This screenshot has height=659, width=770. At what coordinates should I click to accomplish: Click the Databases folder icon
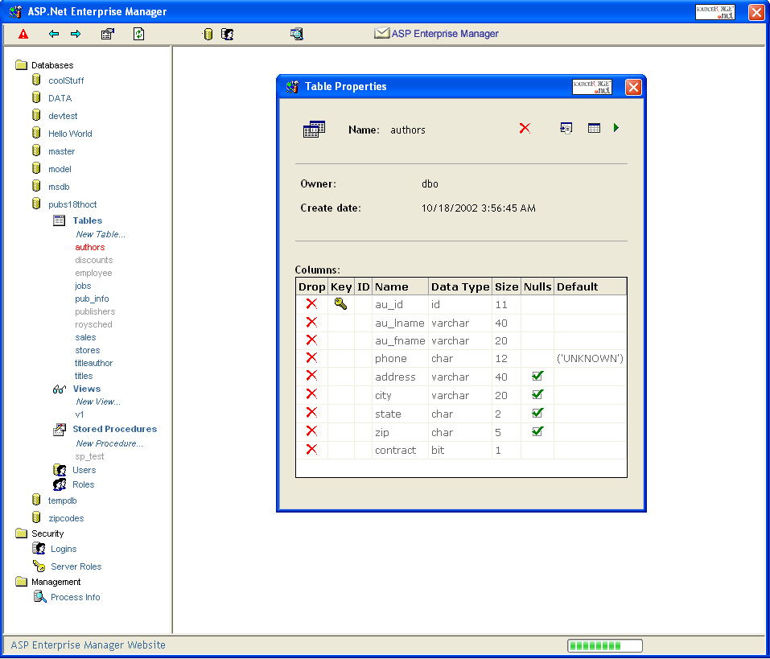21,65
